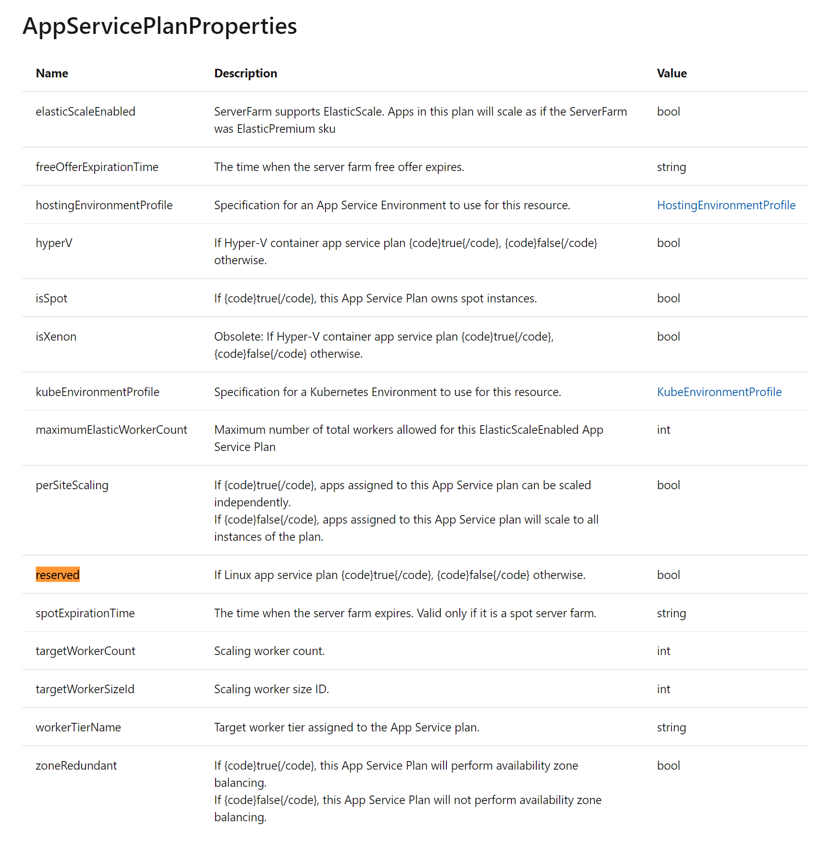Image resolution: width=835 pixels, height=848 pixels.
Task: Click the workerTierName property name
Action: [x=78, y=727]
